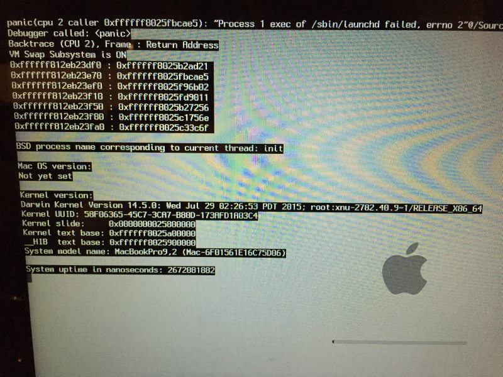Select frame address 0xffffff812eb23ef0

pyautogui.click(x=57, y=85)
